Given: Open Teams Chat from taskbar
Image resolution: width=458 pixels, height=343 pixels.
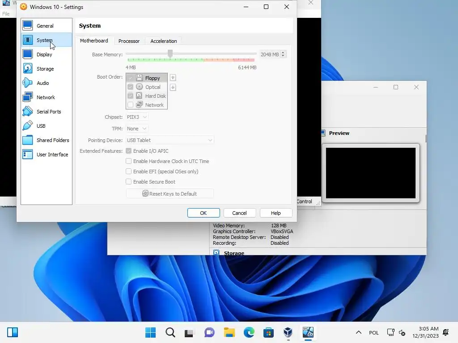Looking at the screenshot, I should [x=209, y=332].
